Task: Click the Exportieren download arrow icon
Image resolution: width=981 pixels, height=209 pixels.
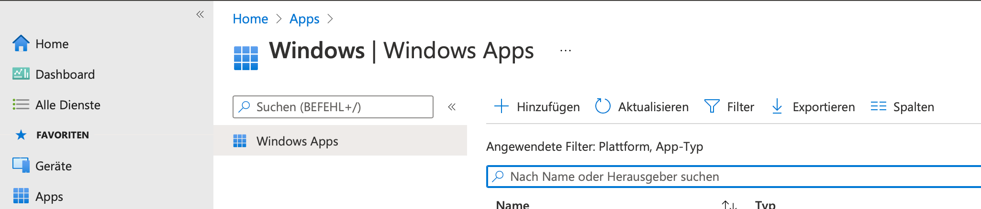Action: [777, 106]
